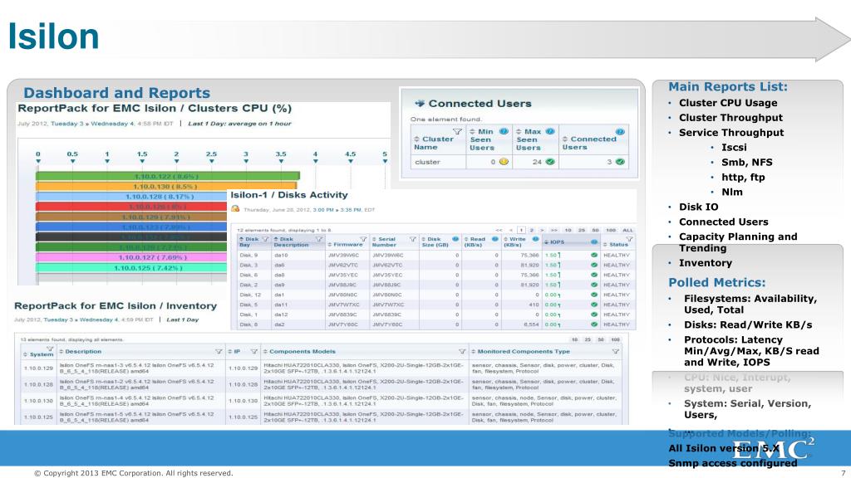Go to page 2 of disks table

point(531,231)
